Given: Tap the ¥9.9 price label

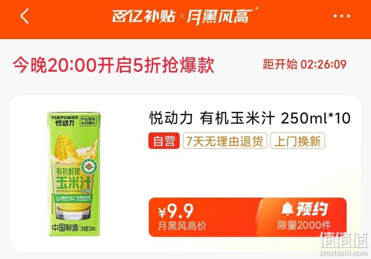Looking at the screenshot, I should 176,211.
